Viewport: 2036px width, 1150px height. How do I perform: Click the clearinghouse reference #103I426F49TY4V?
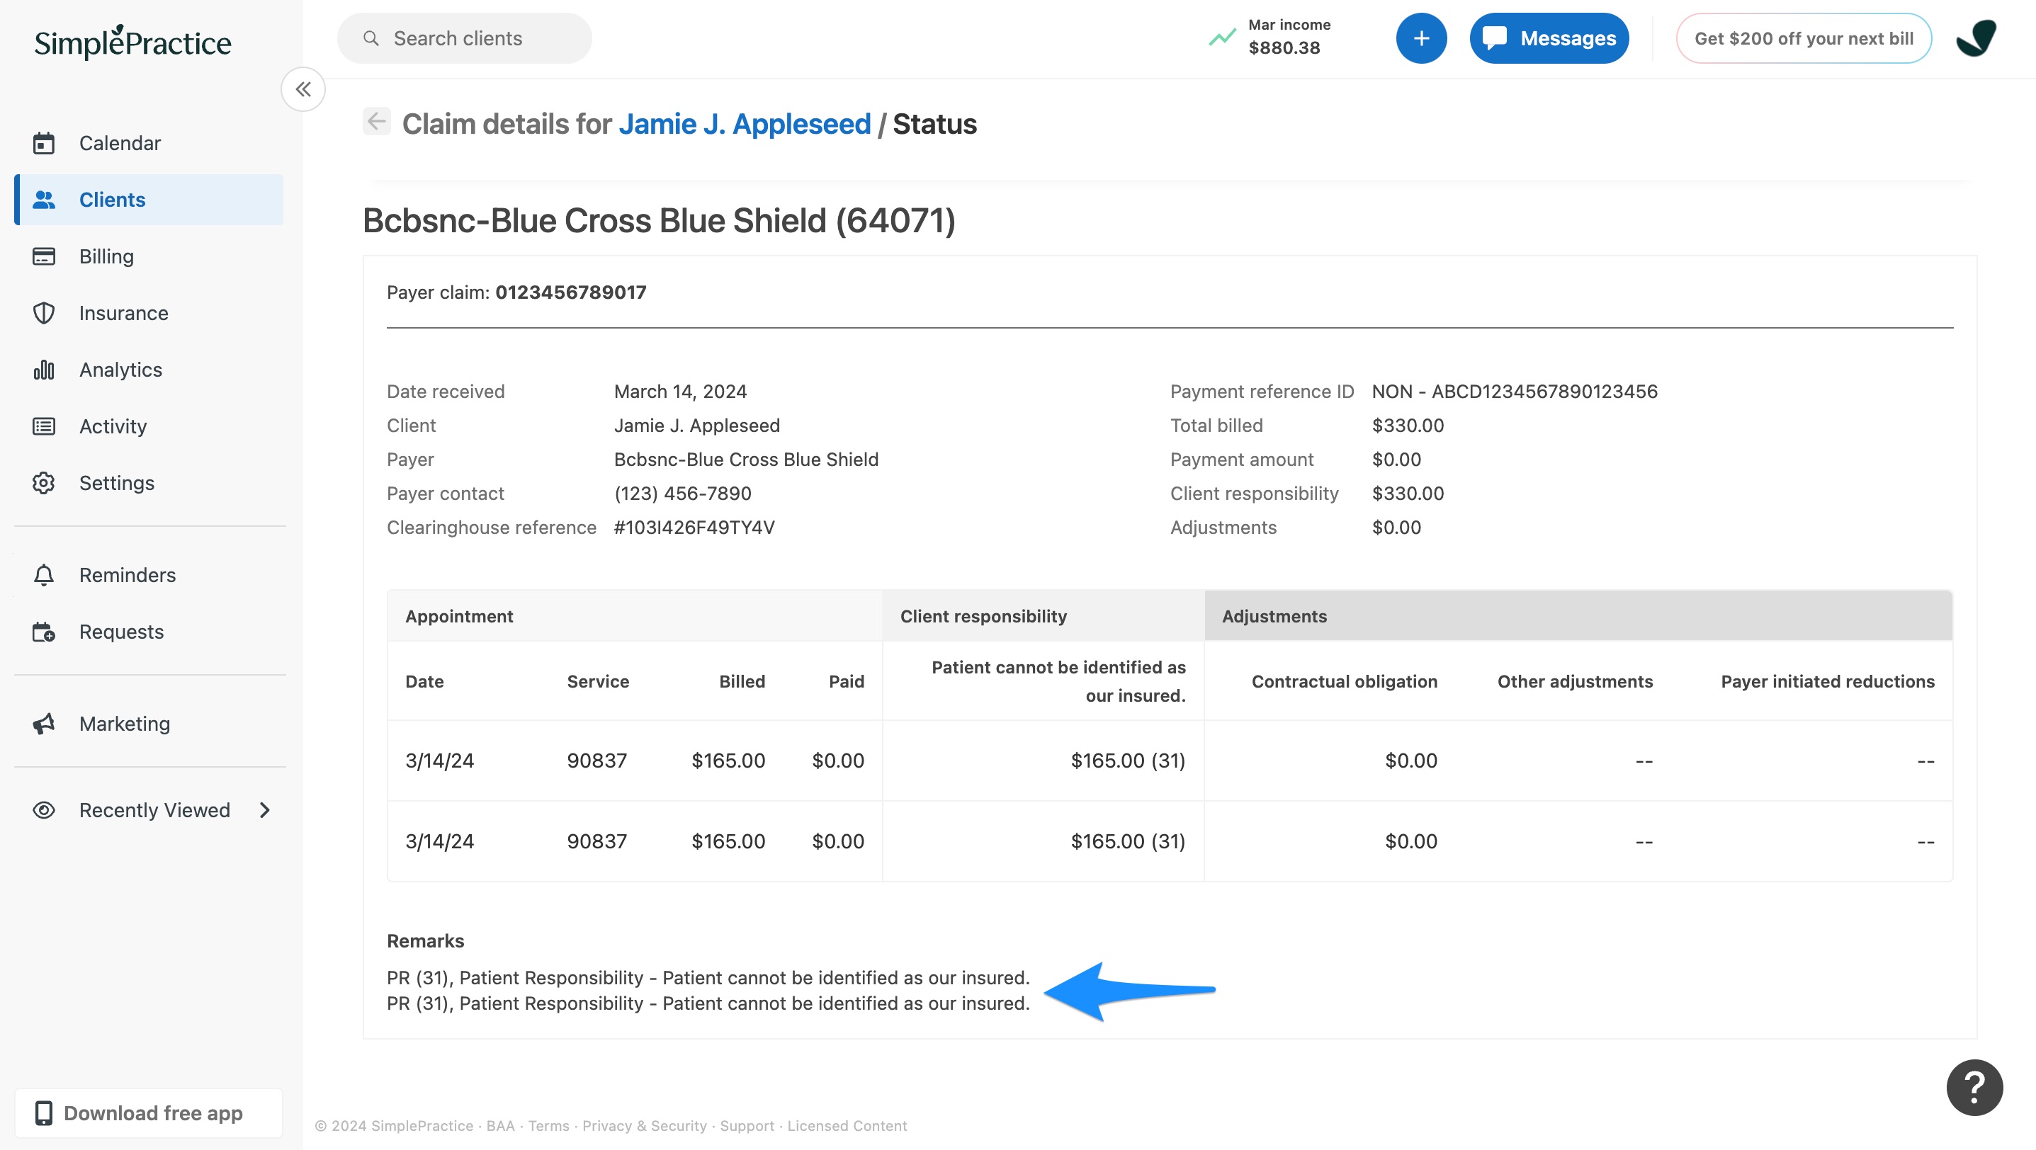point(694,528)
